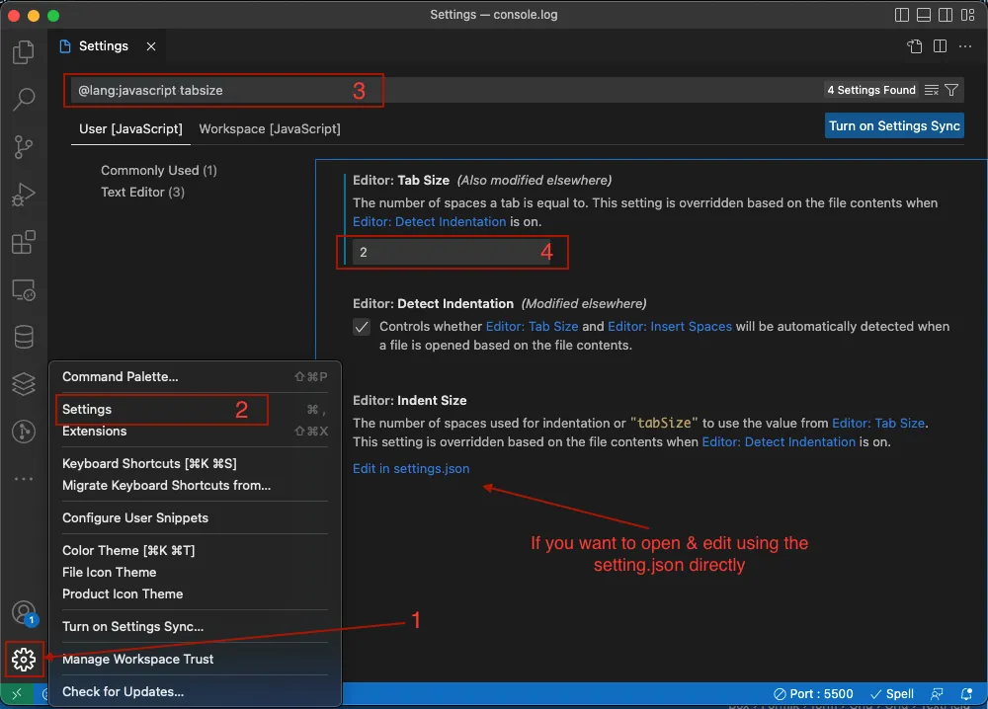Screen dimensions: 988x709
Task: Choose Color Theme menu entry
Action: click(x=195, y=550)
